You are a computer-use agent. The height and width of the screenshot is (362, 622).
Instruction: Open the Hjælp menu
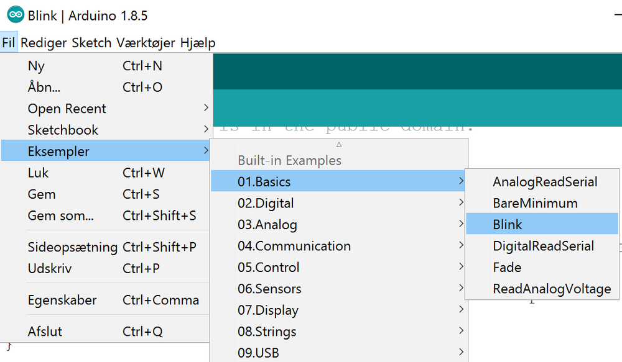click(198, 43)
